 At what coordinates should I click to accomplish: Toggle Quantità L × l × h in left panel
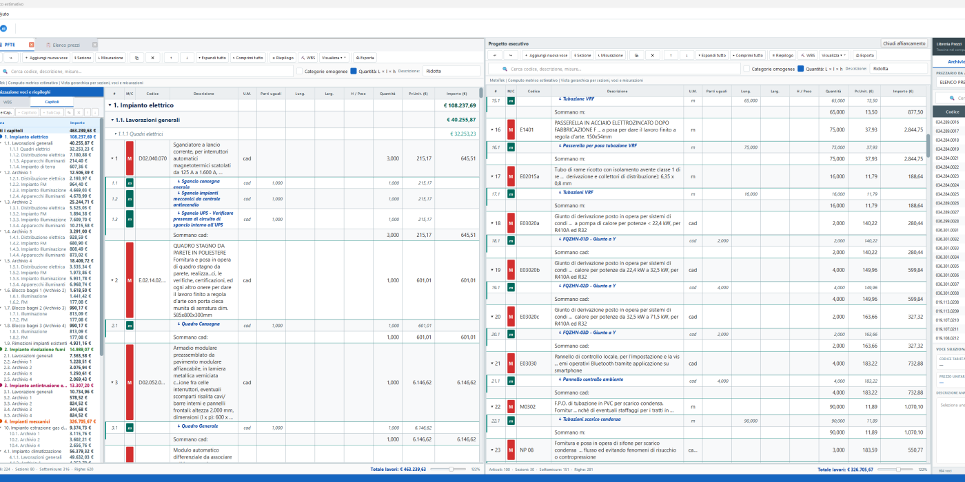[354, 70]
